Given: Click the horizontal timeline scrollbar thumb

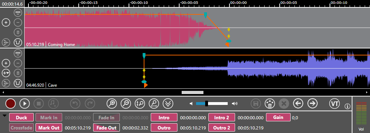Looking at the screenshot, I should click(192, 92).
